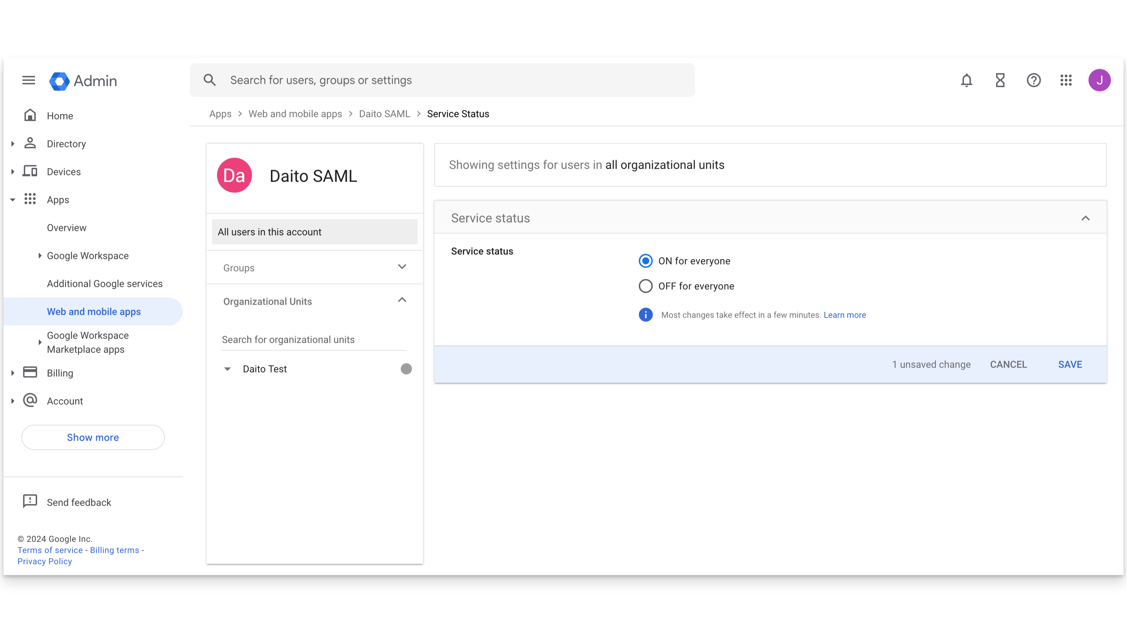This screenshot has height=633, width=1127.
Task: Collapse the Service status card chevron
Action: 1085,218
